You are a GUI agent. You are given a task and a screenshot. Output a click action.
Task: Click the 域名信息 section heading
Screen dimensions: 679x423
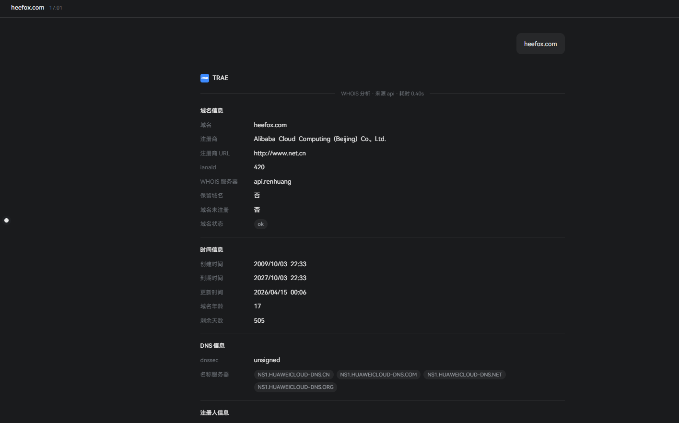211,111
